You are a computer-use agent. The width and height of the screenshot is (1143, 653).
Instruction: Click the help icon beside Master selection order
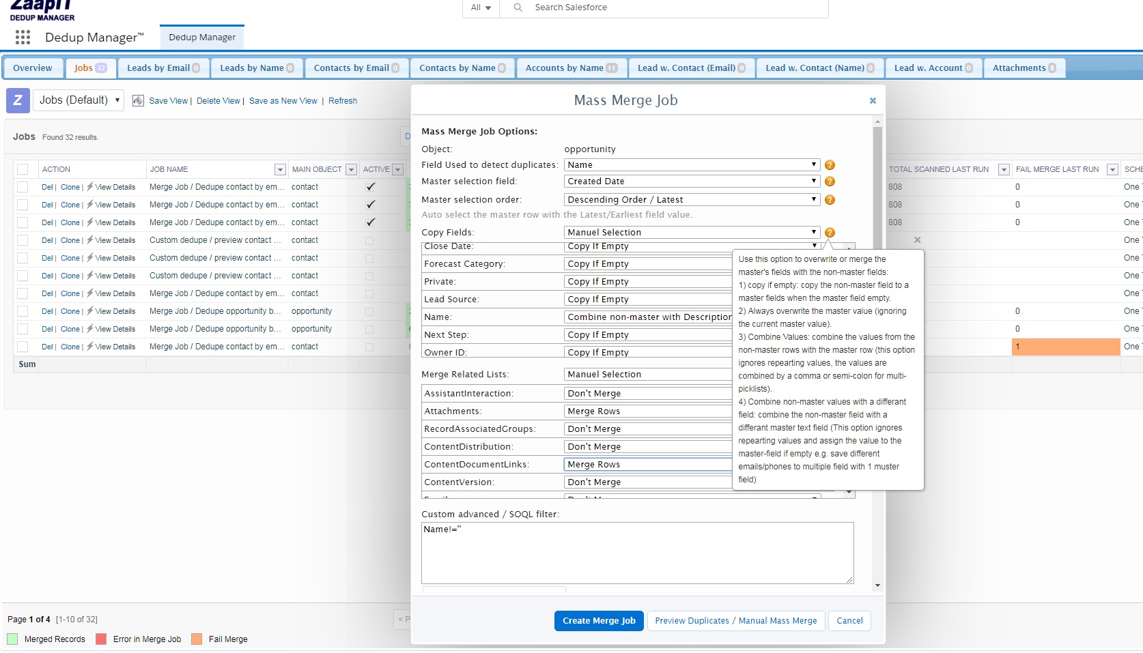[x=829, y=199]
